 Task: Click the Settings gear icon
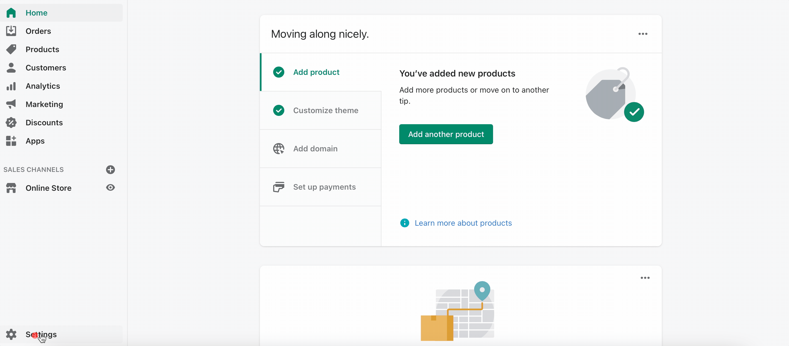[x=11, y=334]
